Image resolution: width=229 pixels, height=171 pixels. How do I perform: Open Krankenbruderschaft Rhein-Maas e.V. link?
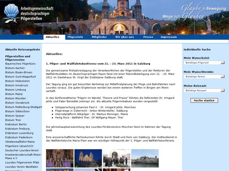[x=23, y=157]
